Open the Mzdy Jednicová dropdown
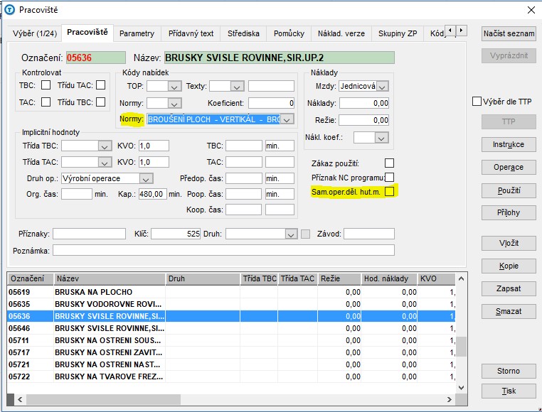 (382, 86)
